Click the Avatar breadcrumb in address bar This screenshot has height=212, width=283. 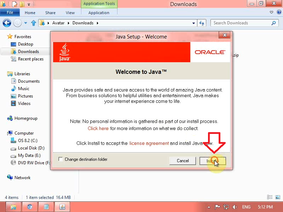point(58,23)
